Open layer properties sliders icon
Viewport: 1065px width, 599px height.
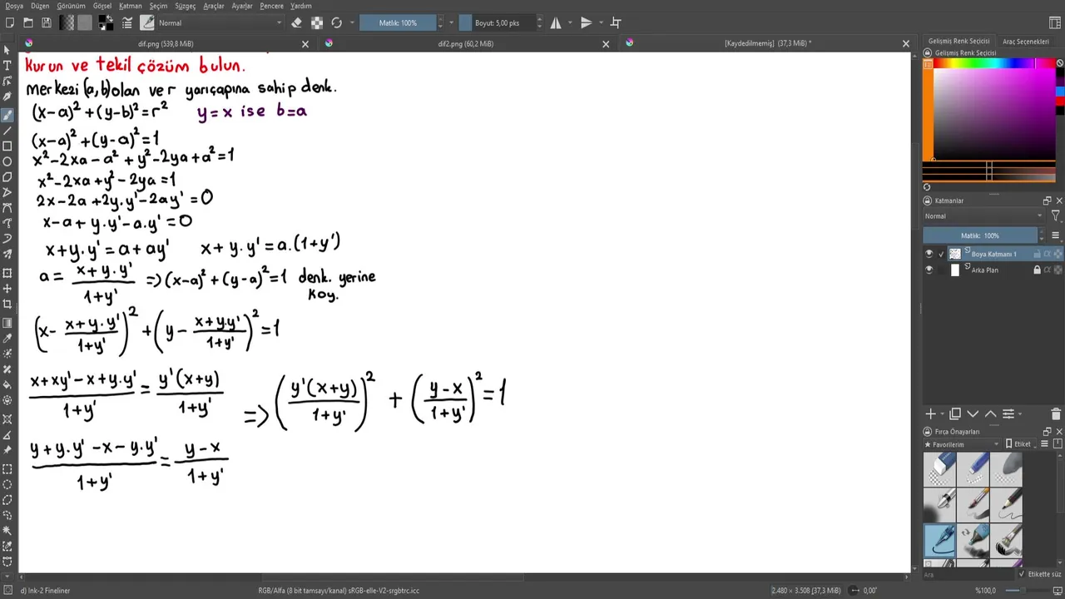coord(1008,413)
